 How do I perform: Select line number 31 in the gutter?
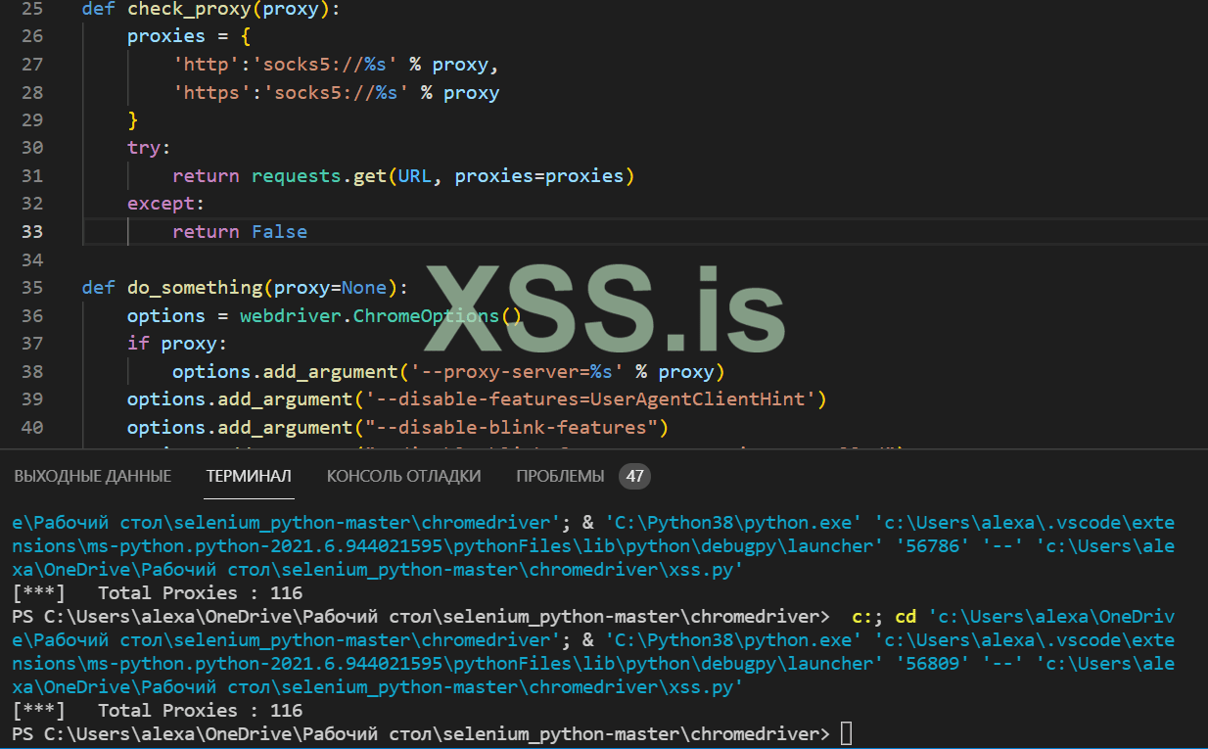(32, 176)
